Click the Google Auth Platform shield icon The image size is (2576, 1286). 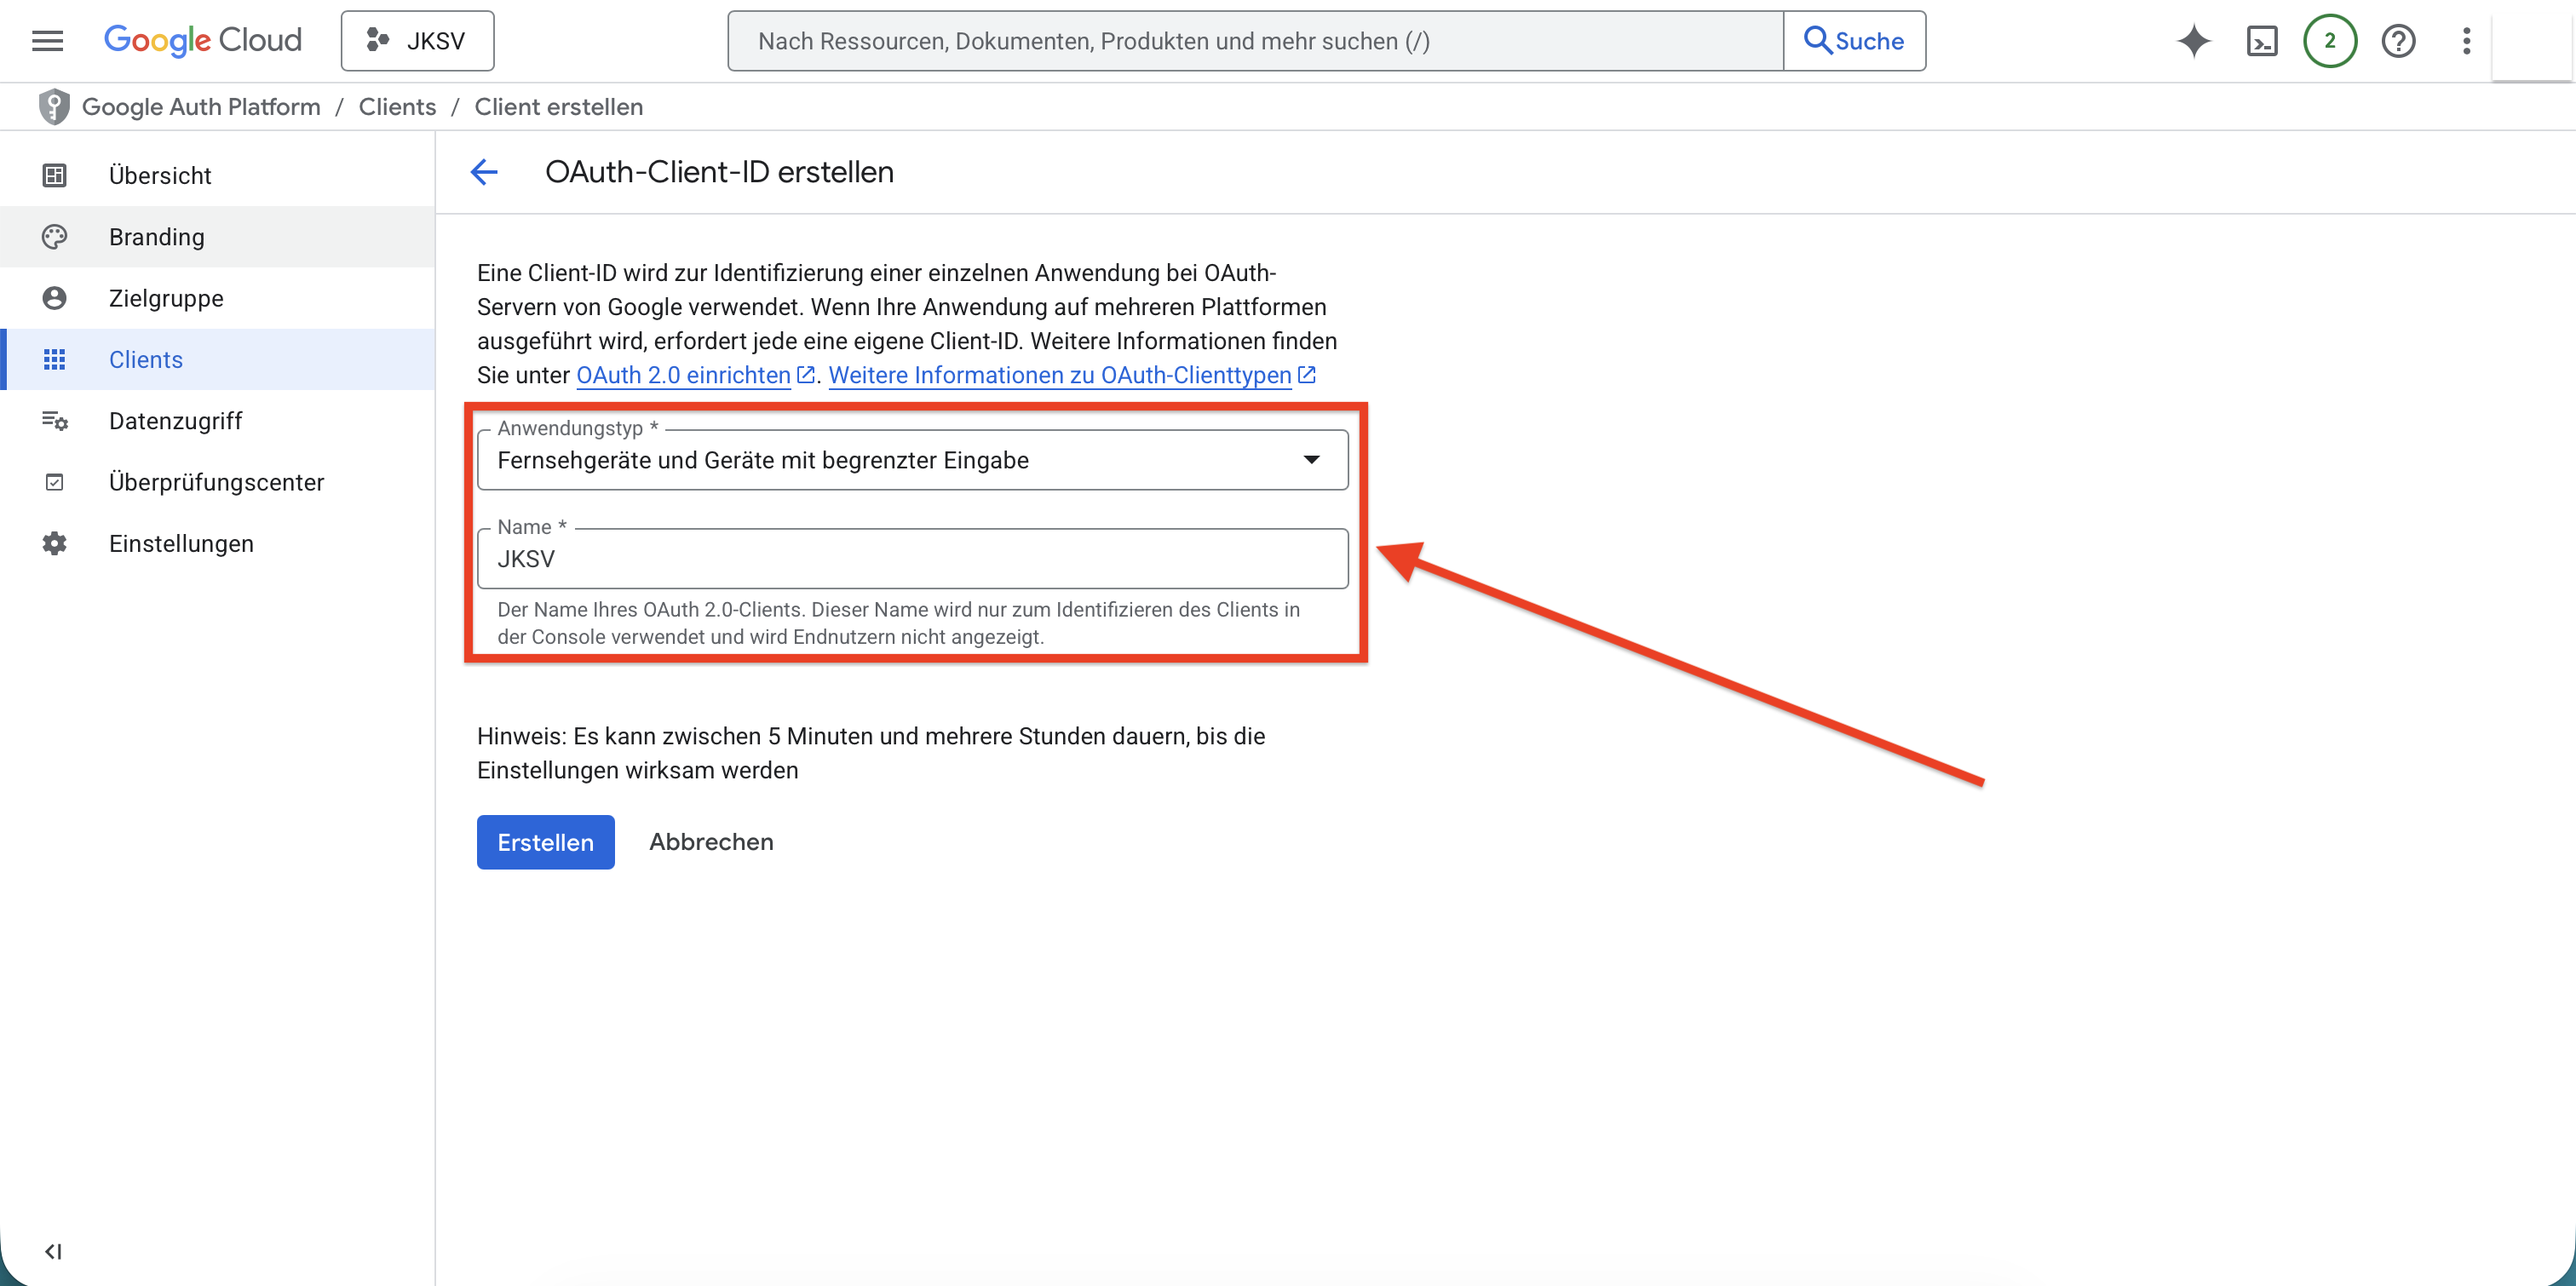pos(53,107)
